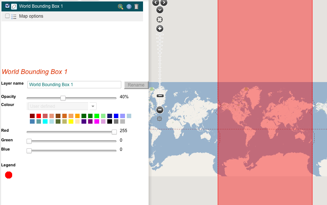Click the map zoom out minus button
Screen dimensions: 327x205
coord(160,110)
